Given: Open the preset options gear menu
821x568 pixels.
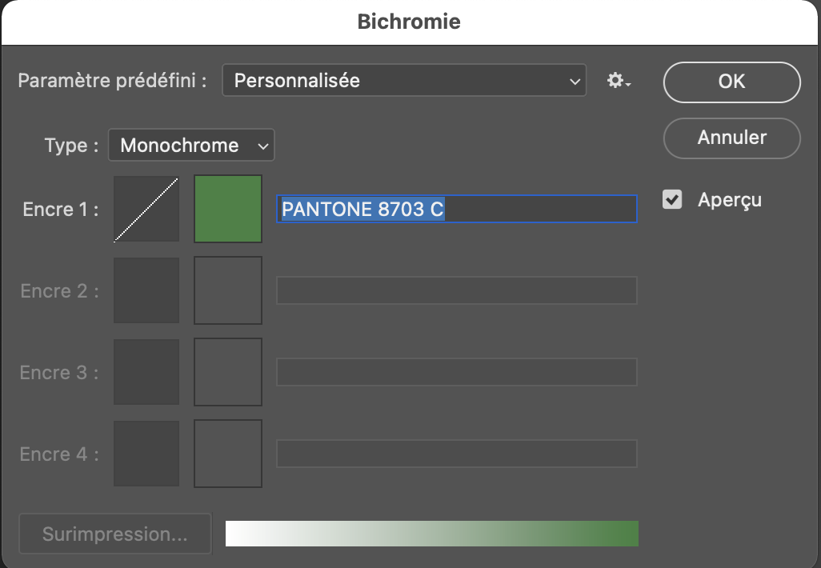Looking at the screenshot, I should point(619,81).
